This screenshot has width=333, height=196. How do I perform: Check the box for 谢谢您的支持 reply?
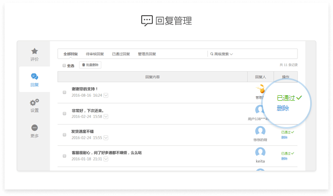[64, 92]
